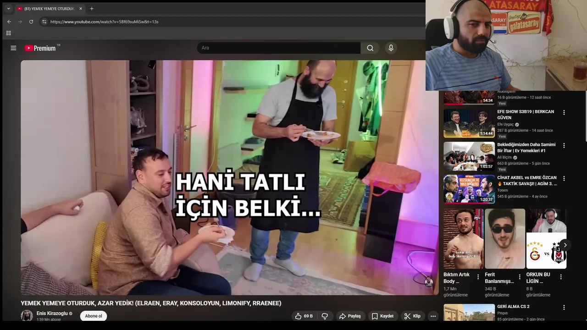This screenshot has height=330, width=587.
Task: Reload the page with refresh icon
Action: [x=31, y=22]
